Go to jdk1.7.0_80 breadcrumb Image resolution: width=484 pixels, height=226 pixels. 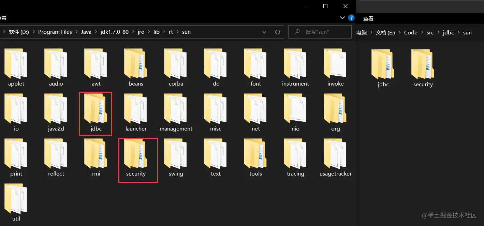115,32
